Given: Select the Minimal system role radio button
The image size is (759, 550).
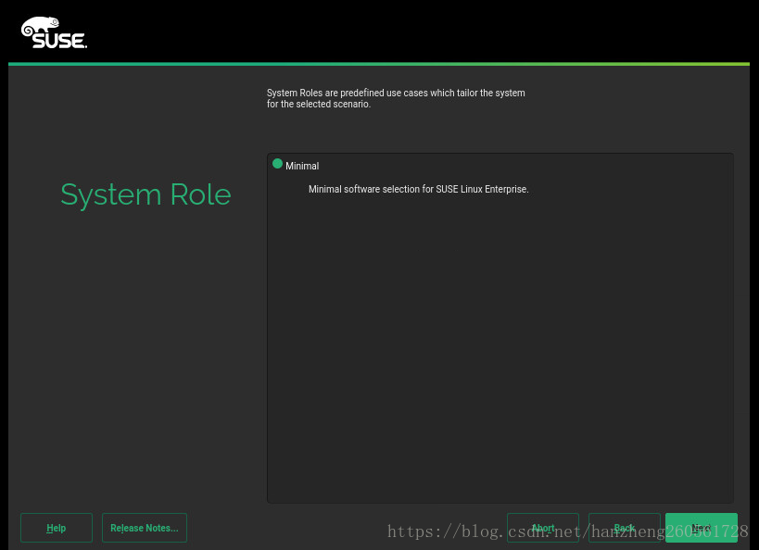Looking at the screenshot, I should (x=277, y=164).
